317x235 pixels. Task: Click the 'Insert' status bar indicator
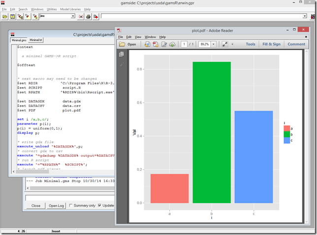(x=56, y=231)
